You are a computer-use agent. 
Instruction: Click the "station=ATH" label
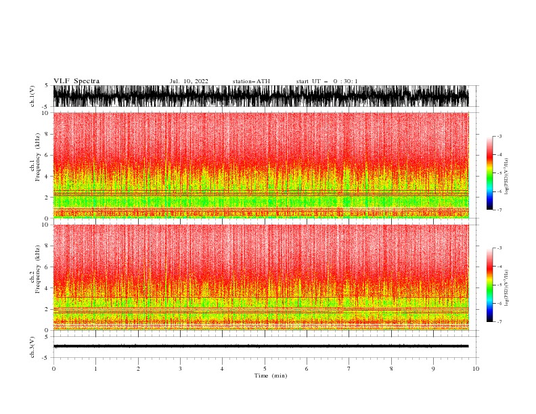click(x=251, y=81)
